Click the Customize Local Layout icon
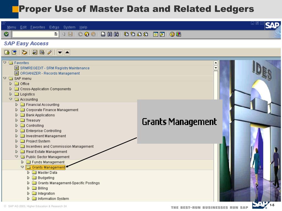Screen dimensions: 282x211 coord(178,34)
